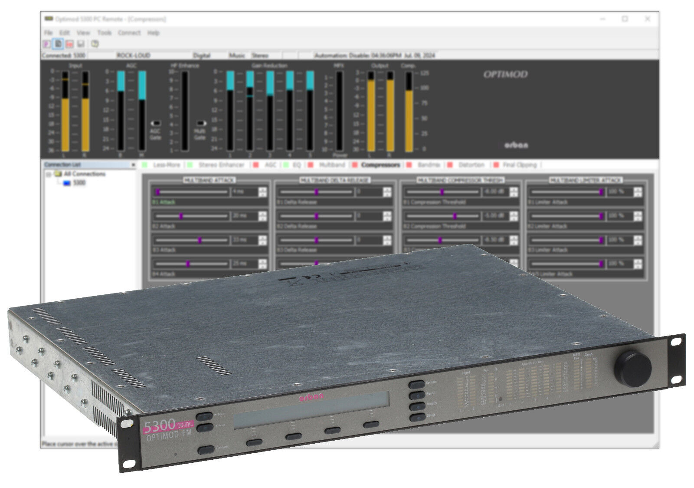Click the B3 Attack spinner arrows

(x=262, y=240)
